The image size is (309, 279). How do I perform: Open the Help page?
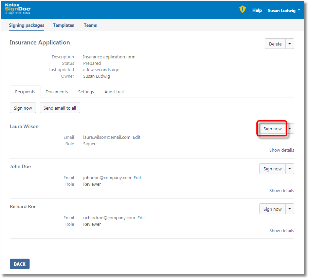pyautogui.click(x=257, y=11)
